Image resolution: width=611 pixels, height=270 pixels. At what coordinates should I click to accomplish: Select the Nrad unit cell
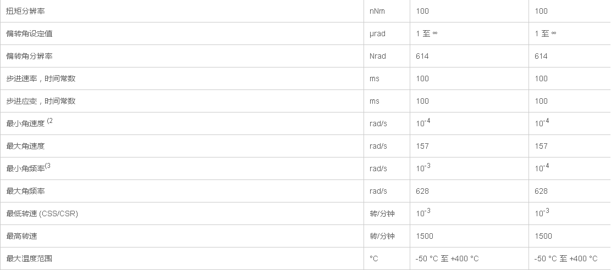pos(377,56)
